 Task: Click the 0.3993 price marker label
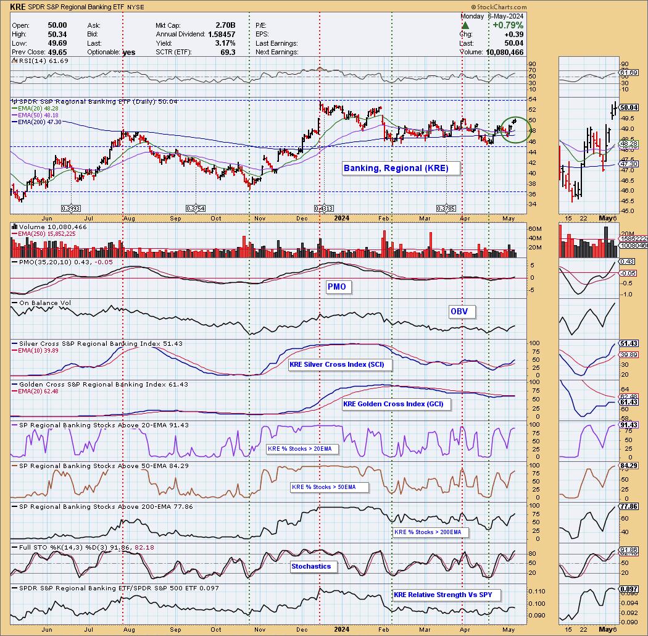[71, 209]
